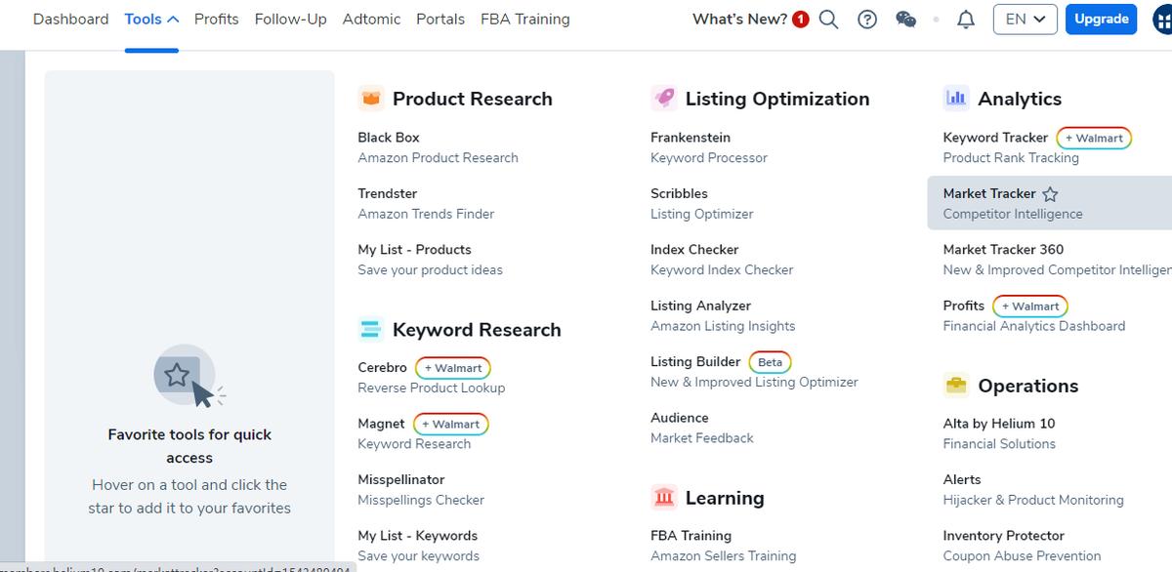Image resolution: width=1172 pixels, height=572 pixels.
Task: Go to the Follow-Up nav item
Action: click(x=290, y=20)
